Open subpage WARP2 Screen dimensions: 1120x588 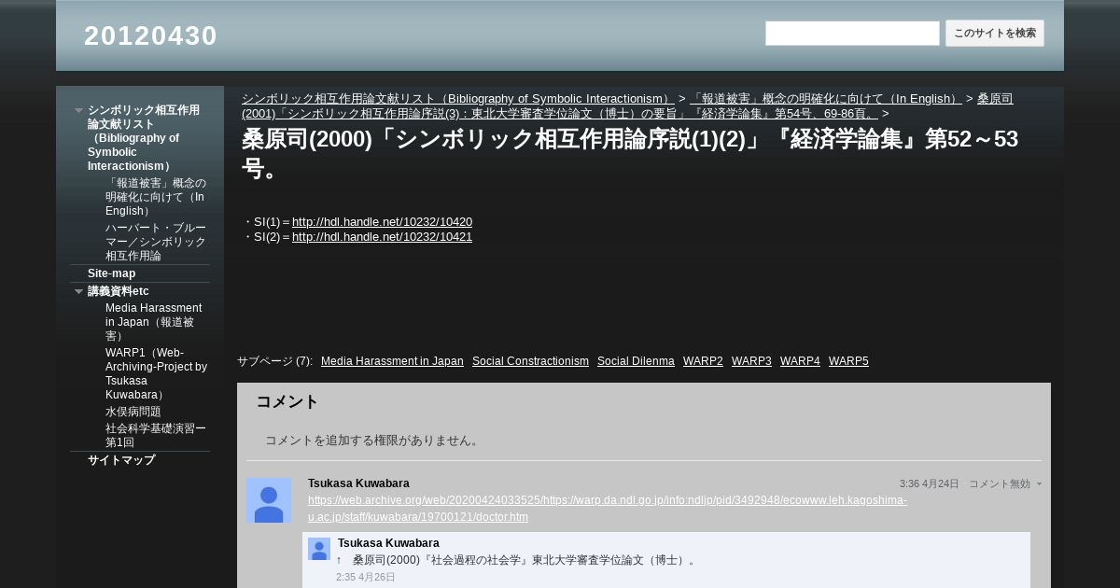point(703,361)
